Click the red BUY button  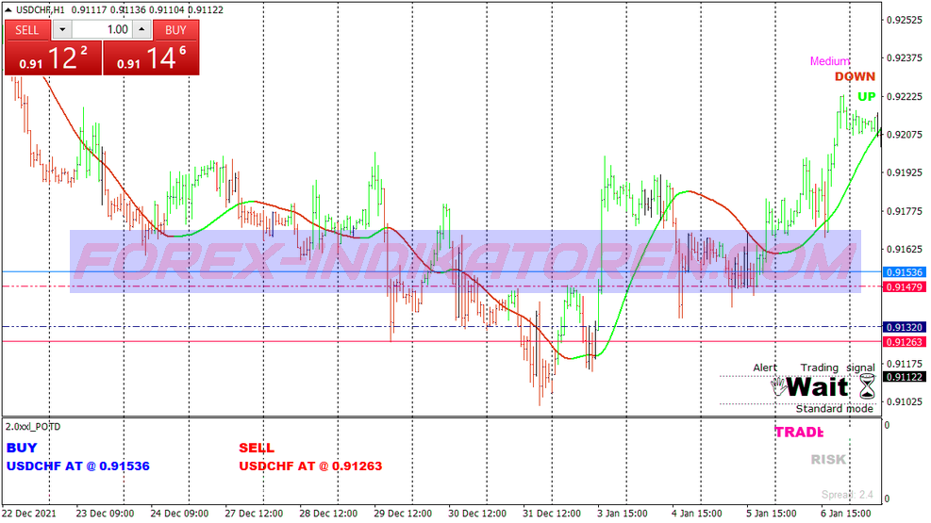point(175,30)
